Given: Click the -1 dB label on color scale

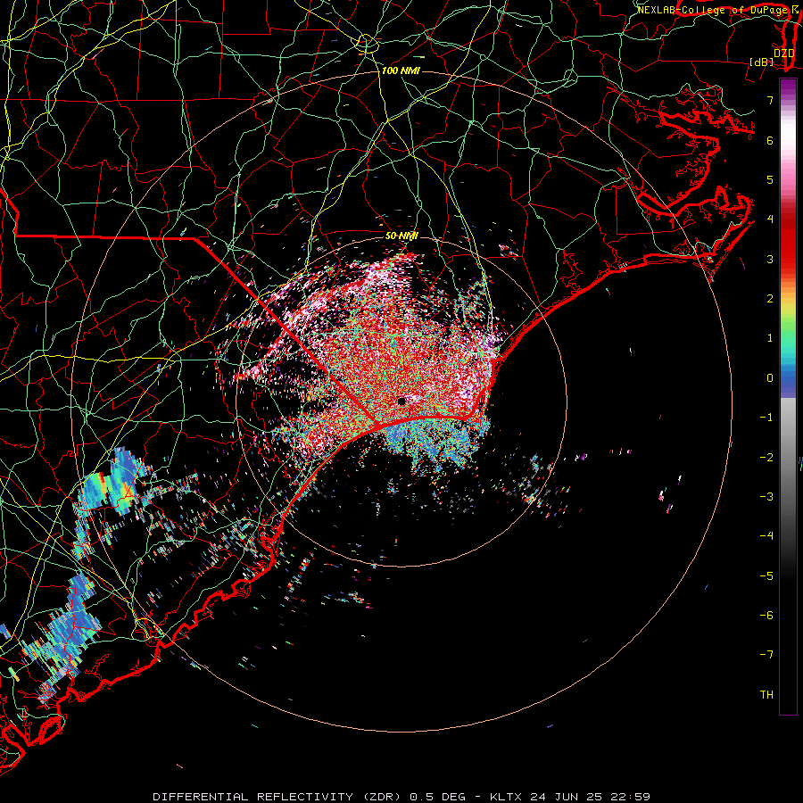Looking at the screenshot, I should click(766, 418).
